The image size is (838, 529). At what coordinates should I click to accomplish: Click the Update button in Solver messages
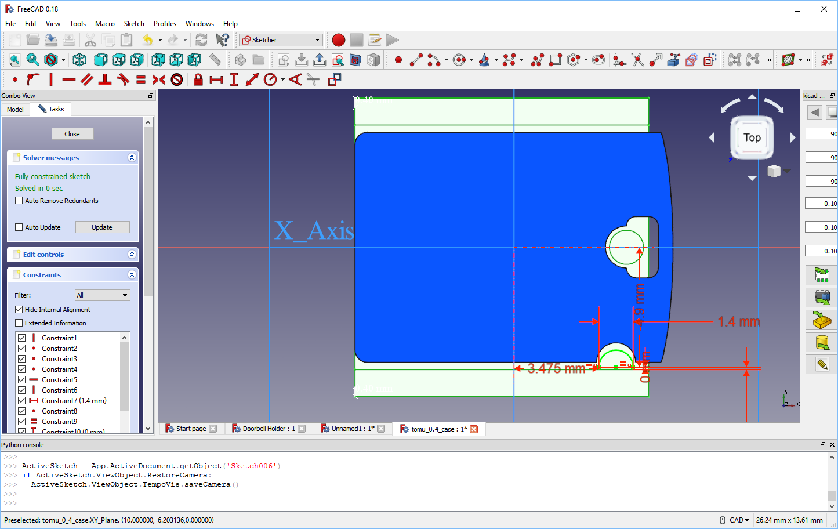102,227
